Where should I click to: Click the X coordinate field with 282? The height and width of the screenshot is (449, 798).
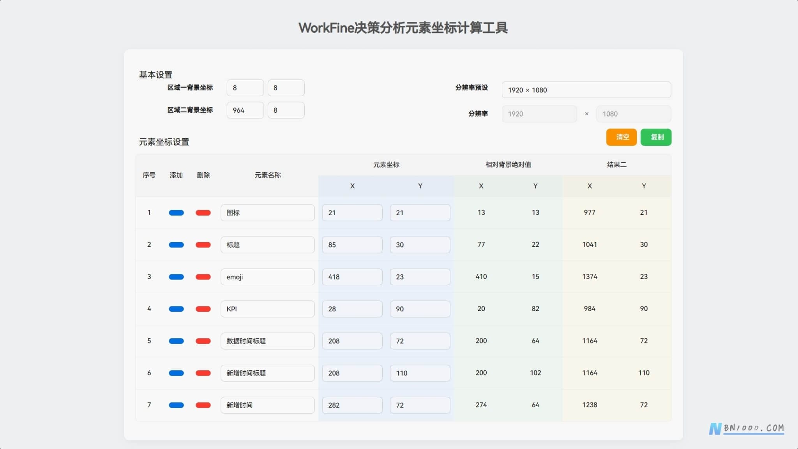(352, 405)
